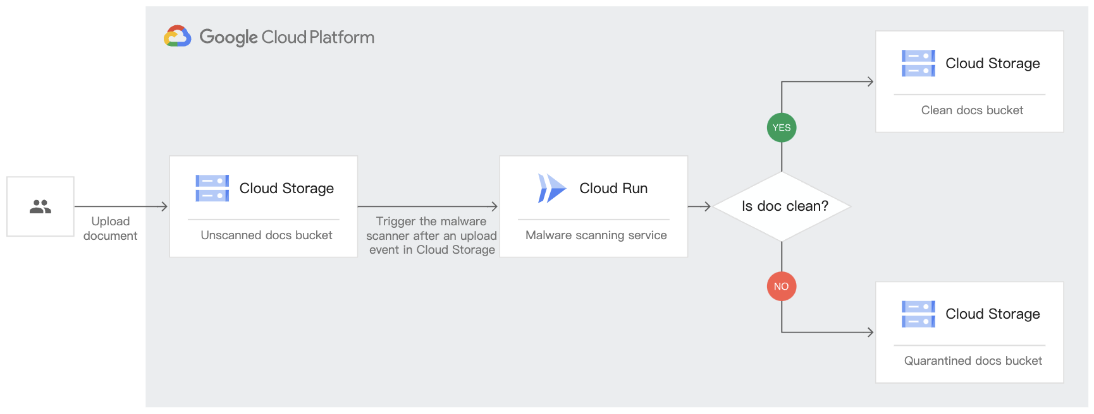Click the red NO circle

[781, 287]
